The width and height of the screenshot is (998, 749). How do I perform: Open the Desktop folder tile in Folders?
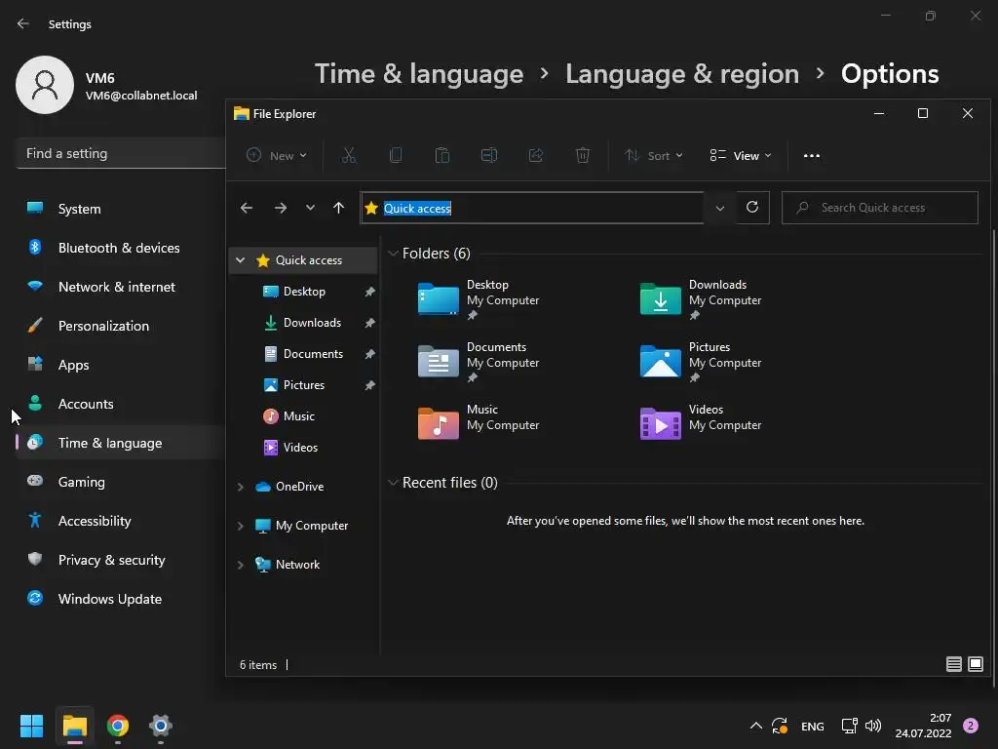[479, 299]
